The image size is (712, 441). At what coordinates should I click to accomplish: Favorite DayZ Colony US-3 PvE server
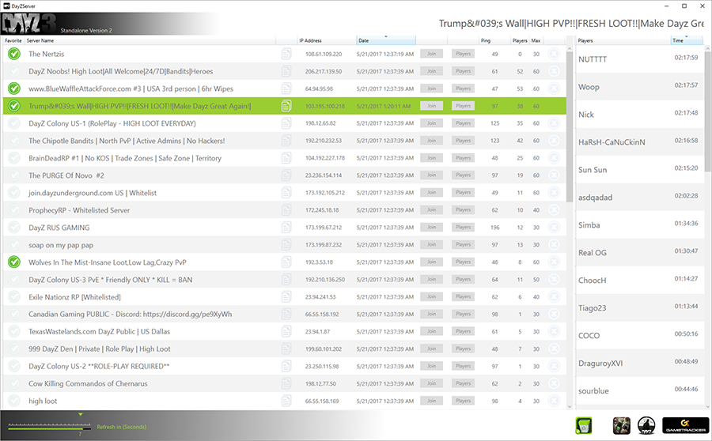[x=14, y=280]
